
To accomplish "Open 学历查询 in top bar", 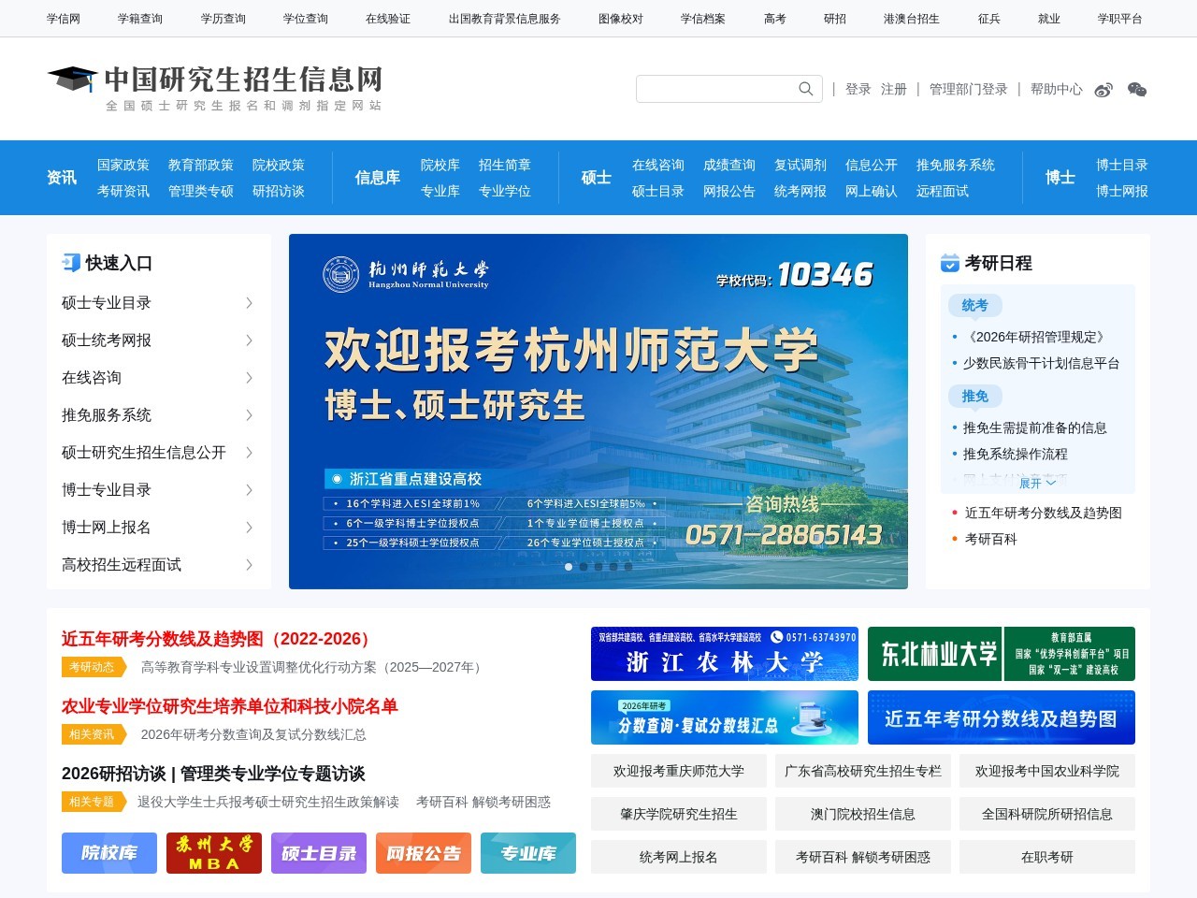I will click(x=224, y=19).
